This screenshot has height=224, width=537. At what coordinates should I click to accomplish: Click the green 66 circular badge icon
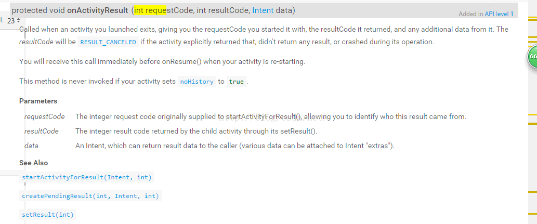click(x=532, y=56)
